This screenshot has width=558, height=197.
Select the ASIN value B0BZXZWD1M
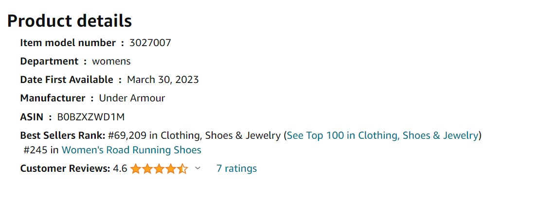point(91,117)
